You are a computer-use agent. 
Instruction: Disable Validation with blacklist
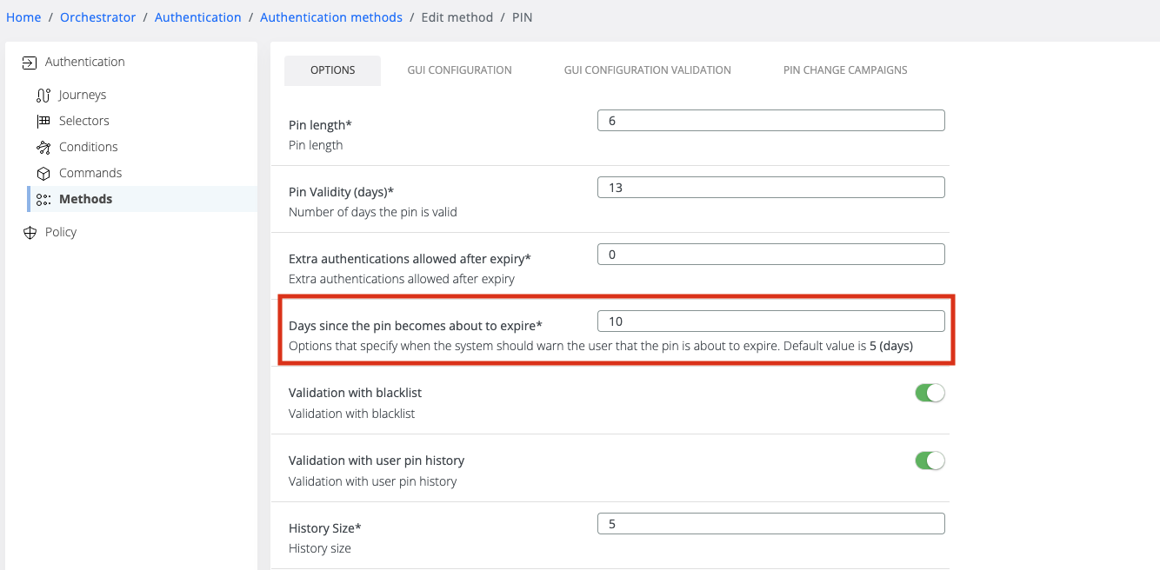coord(930,392)
